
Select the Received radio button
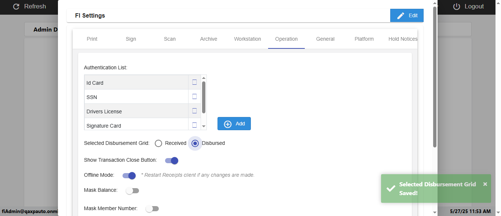click(158, 143)
